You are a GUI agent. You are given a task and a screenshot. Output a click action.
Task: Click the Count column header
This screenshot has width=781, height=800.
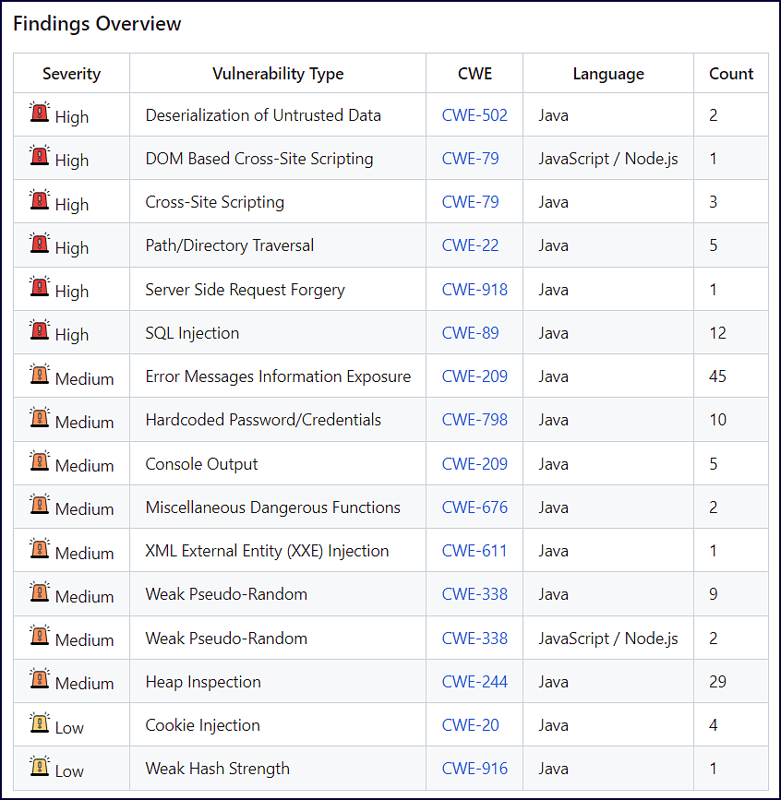coord(731,74)
